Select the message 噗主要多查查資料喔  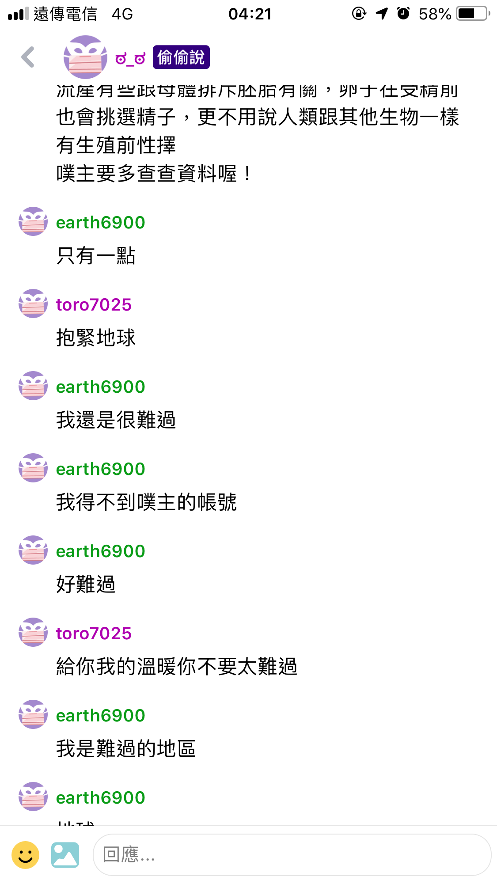coord(154,174)
